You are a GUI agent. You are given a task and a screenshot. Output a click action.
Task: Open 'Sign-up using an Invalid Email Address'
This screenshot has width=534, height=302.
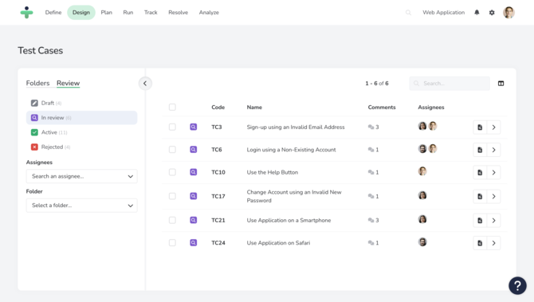tap(296, 127)
